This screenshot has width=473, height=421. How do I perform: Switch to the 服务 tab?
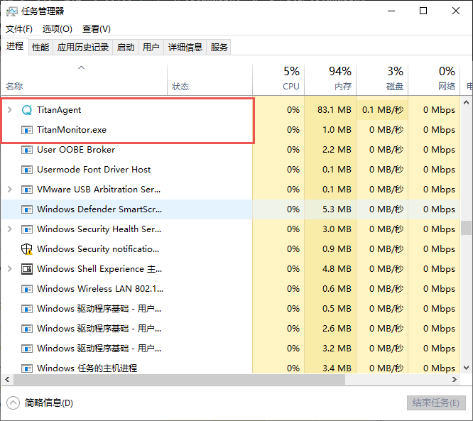click(219, 48)
